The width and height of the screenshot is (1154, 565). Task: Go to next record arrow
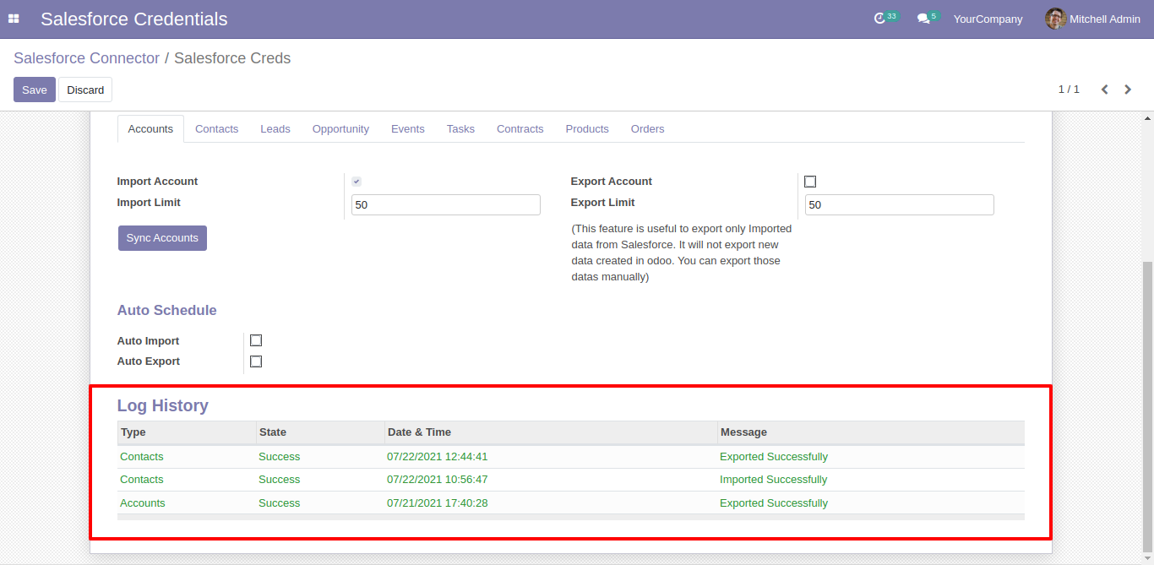[x=1128, y=90]
